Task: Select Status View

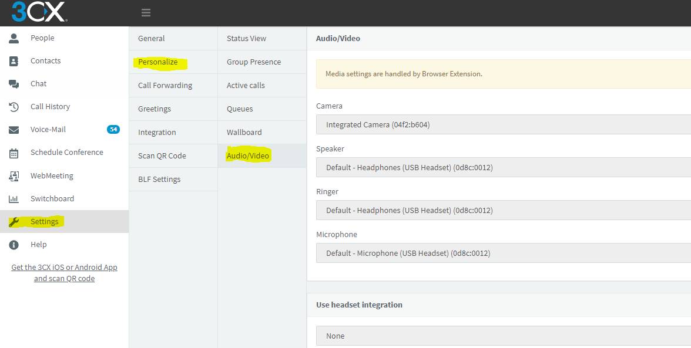Action: (262, 38)
